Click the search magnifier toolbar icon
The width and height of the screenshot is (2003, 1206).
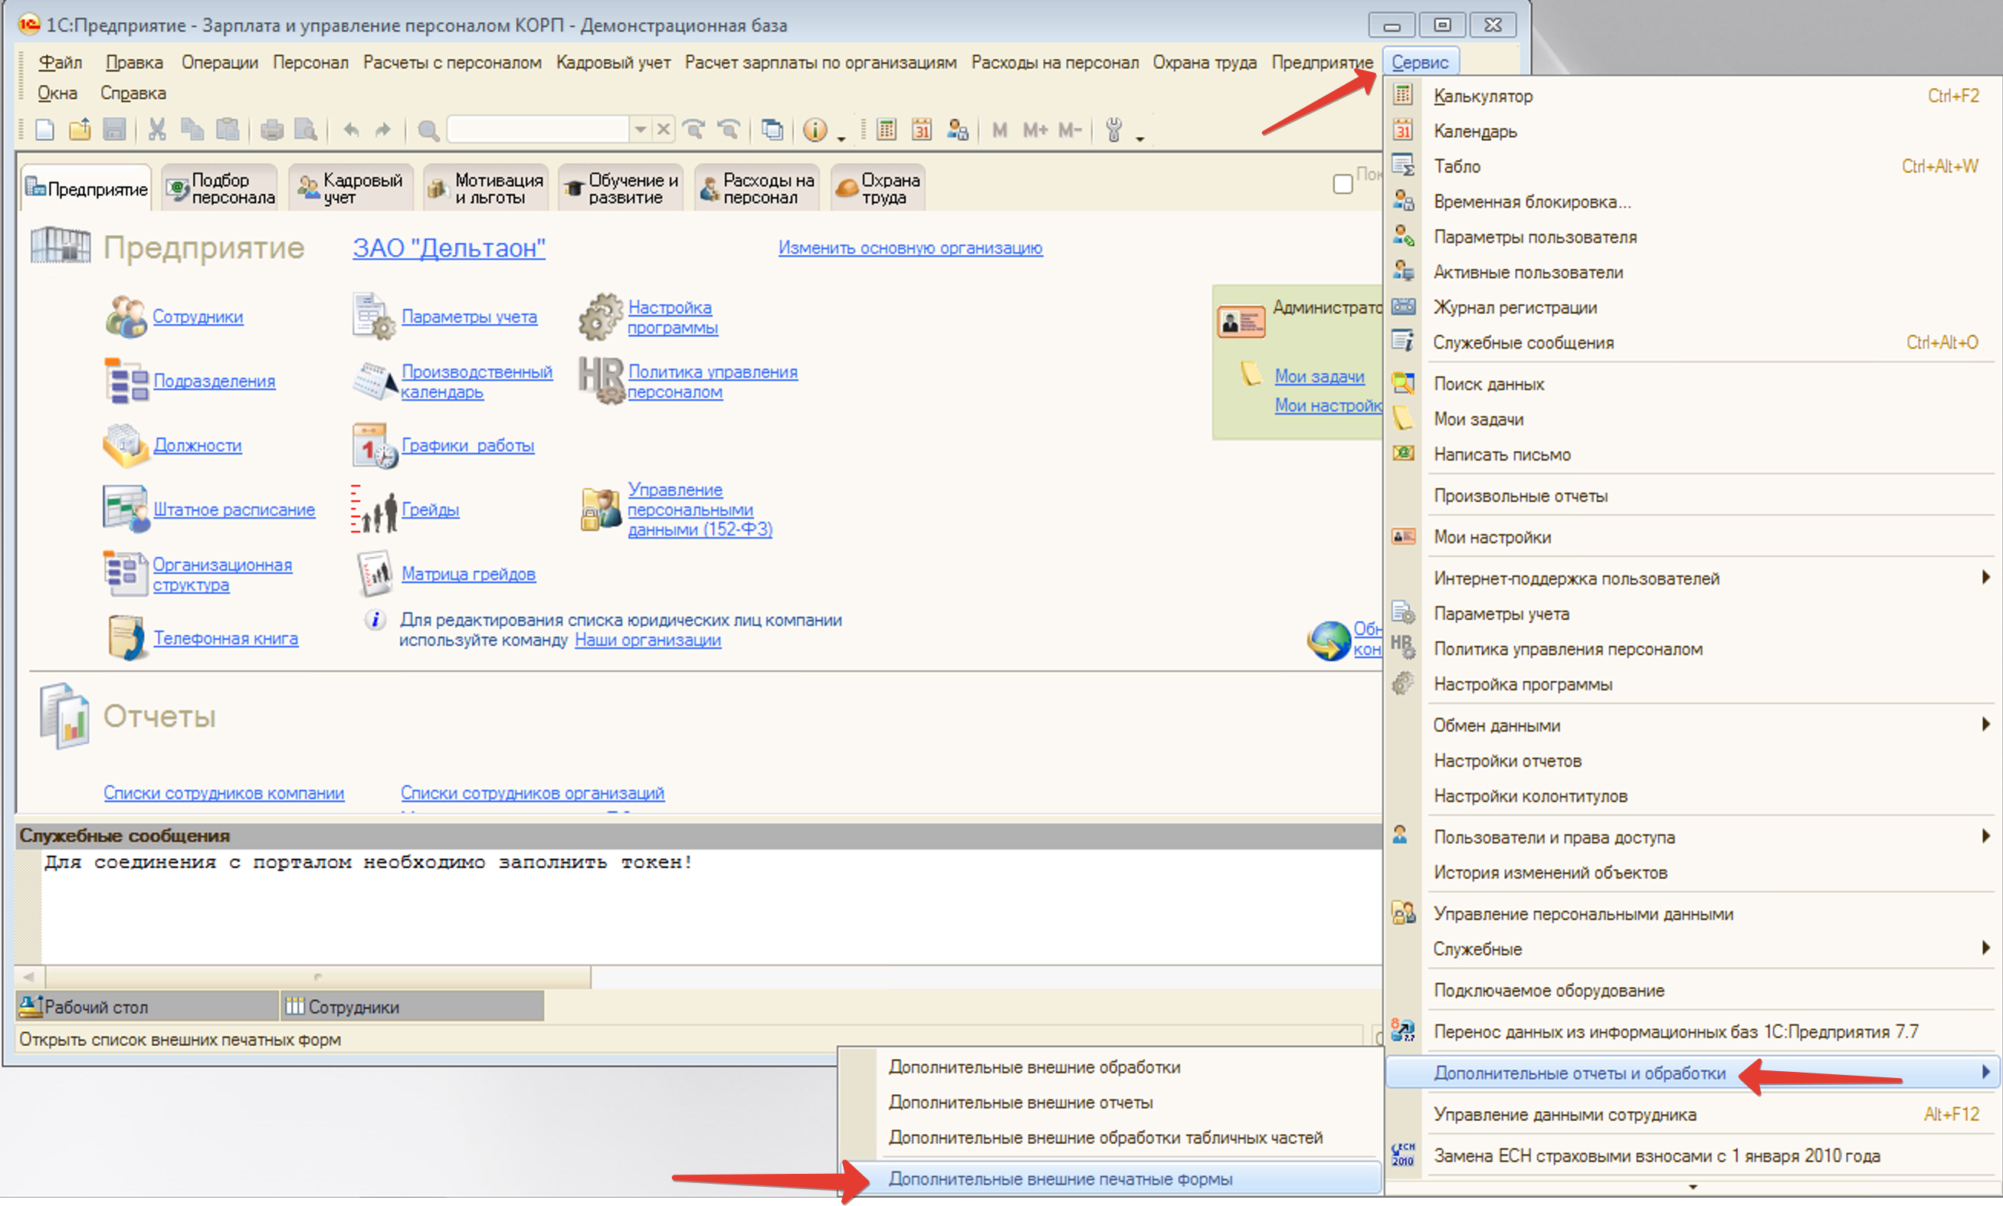(x=428, y=130)
